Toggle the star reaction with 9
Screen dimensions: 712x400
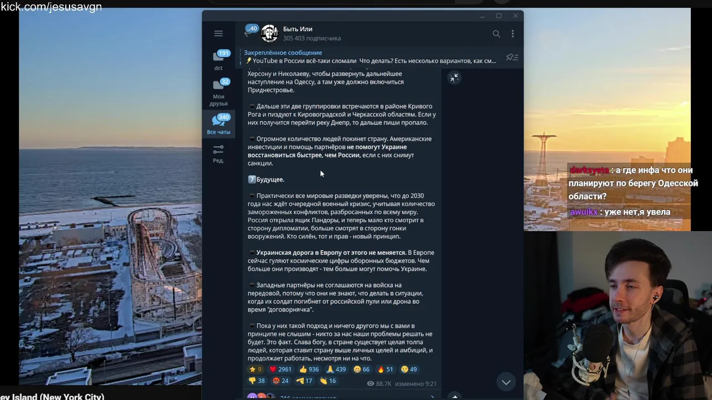pyautogui.click(x=255, y=369)
